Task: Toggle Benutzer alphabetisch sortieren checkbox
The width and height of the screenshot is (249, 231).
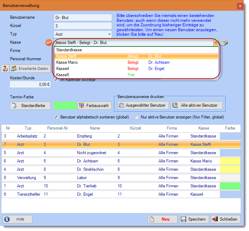Action: [57, 117]
